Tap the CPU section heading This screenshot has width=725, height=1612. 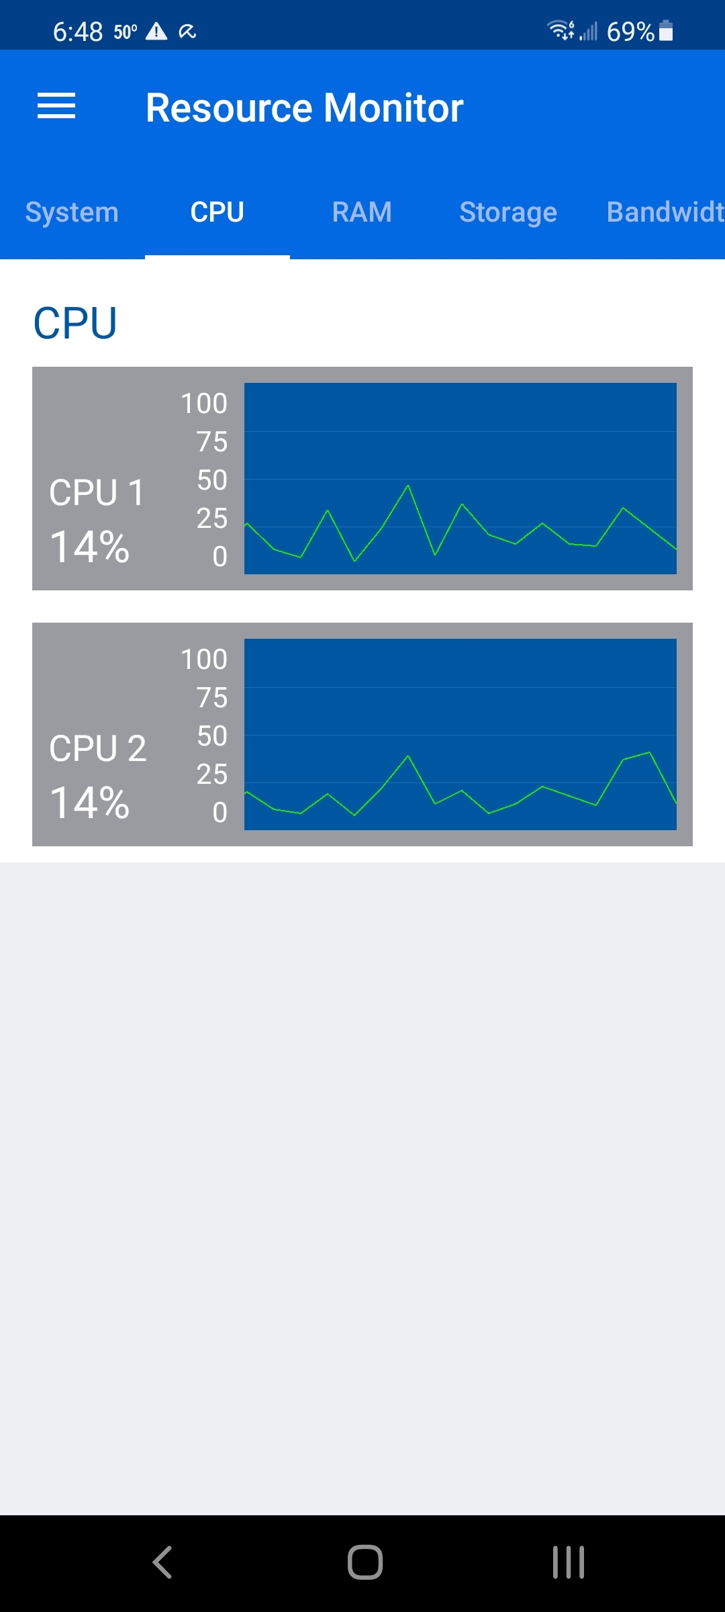point(75,324)
